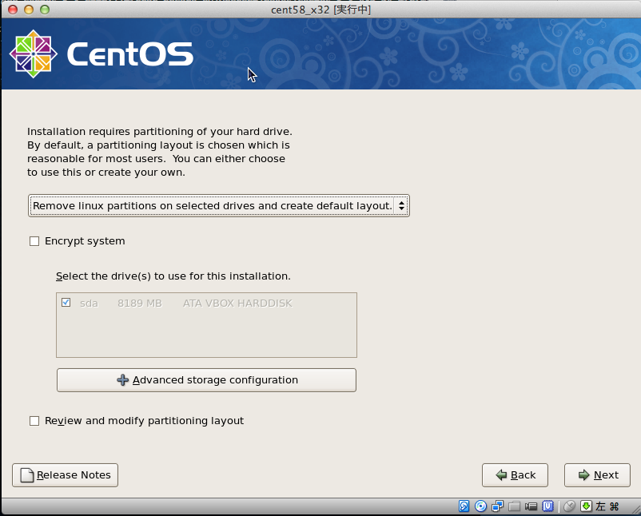Click the mouse integration status icon

click(569, 506)
